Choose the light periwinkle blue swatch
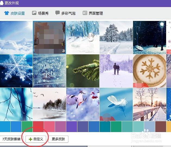This screenshot has width=171, height=147. point(150,127)
